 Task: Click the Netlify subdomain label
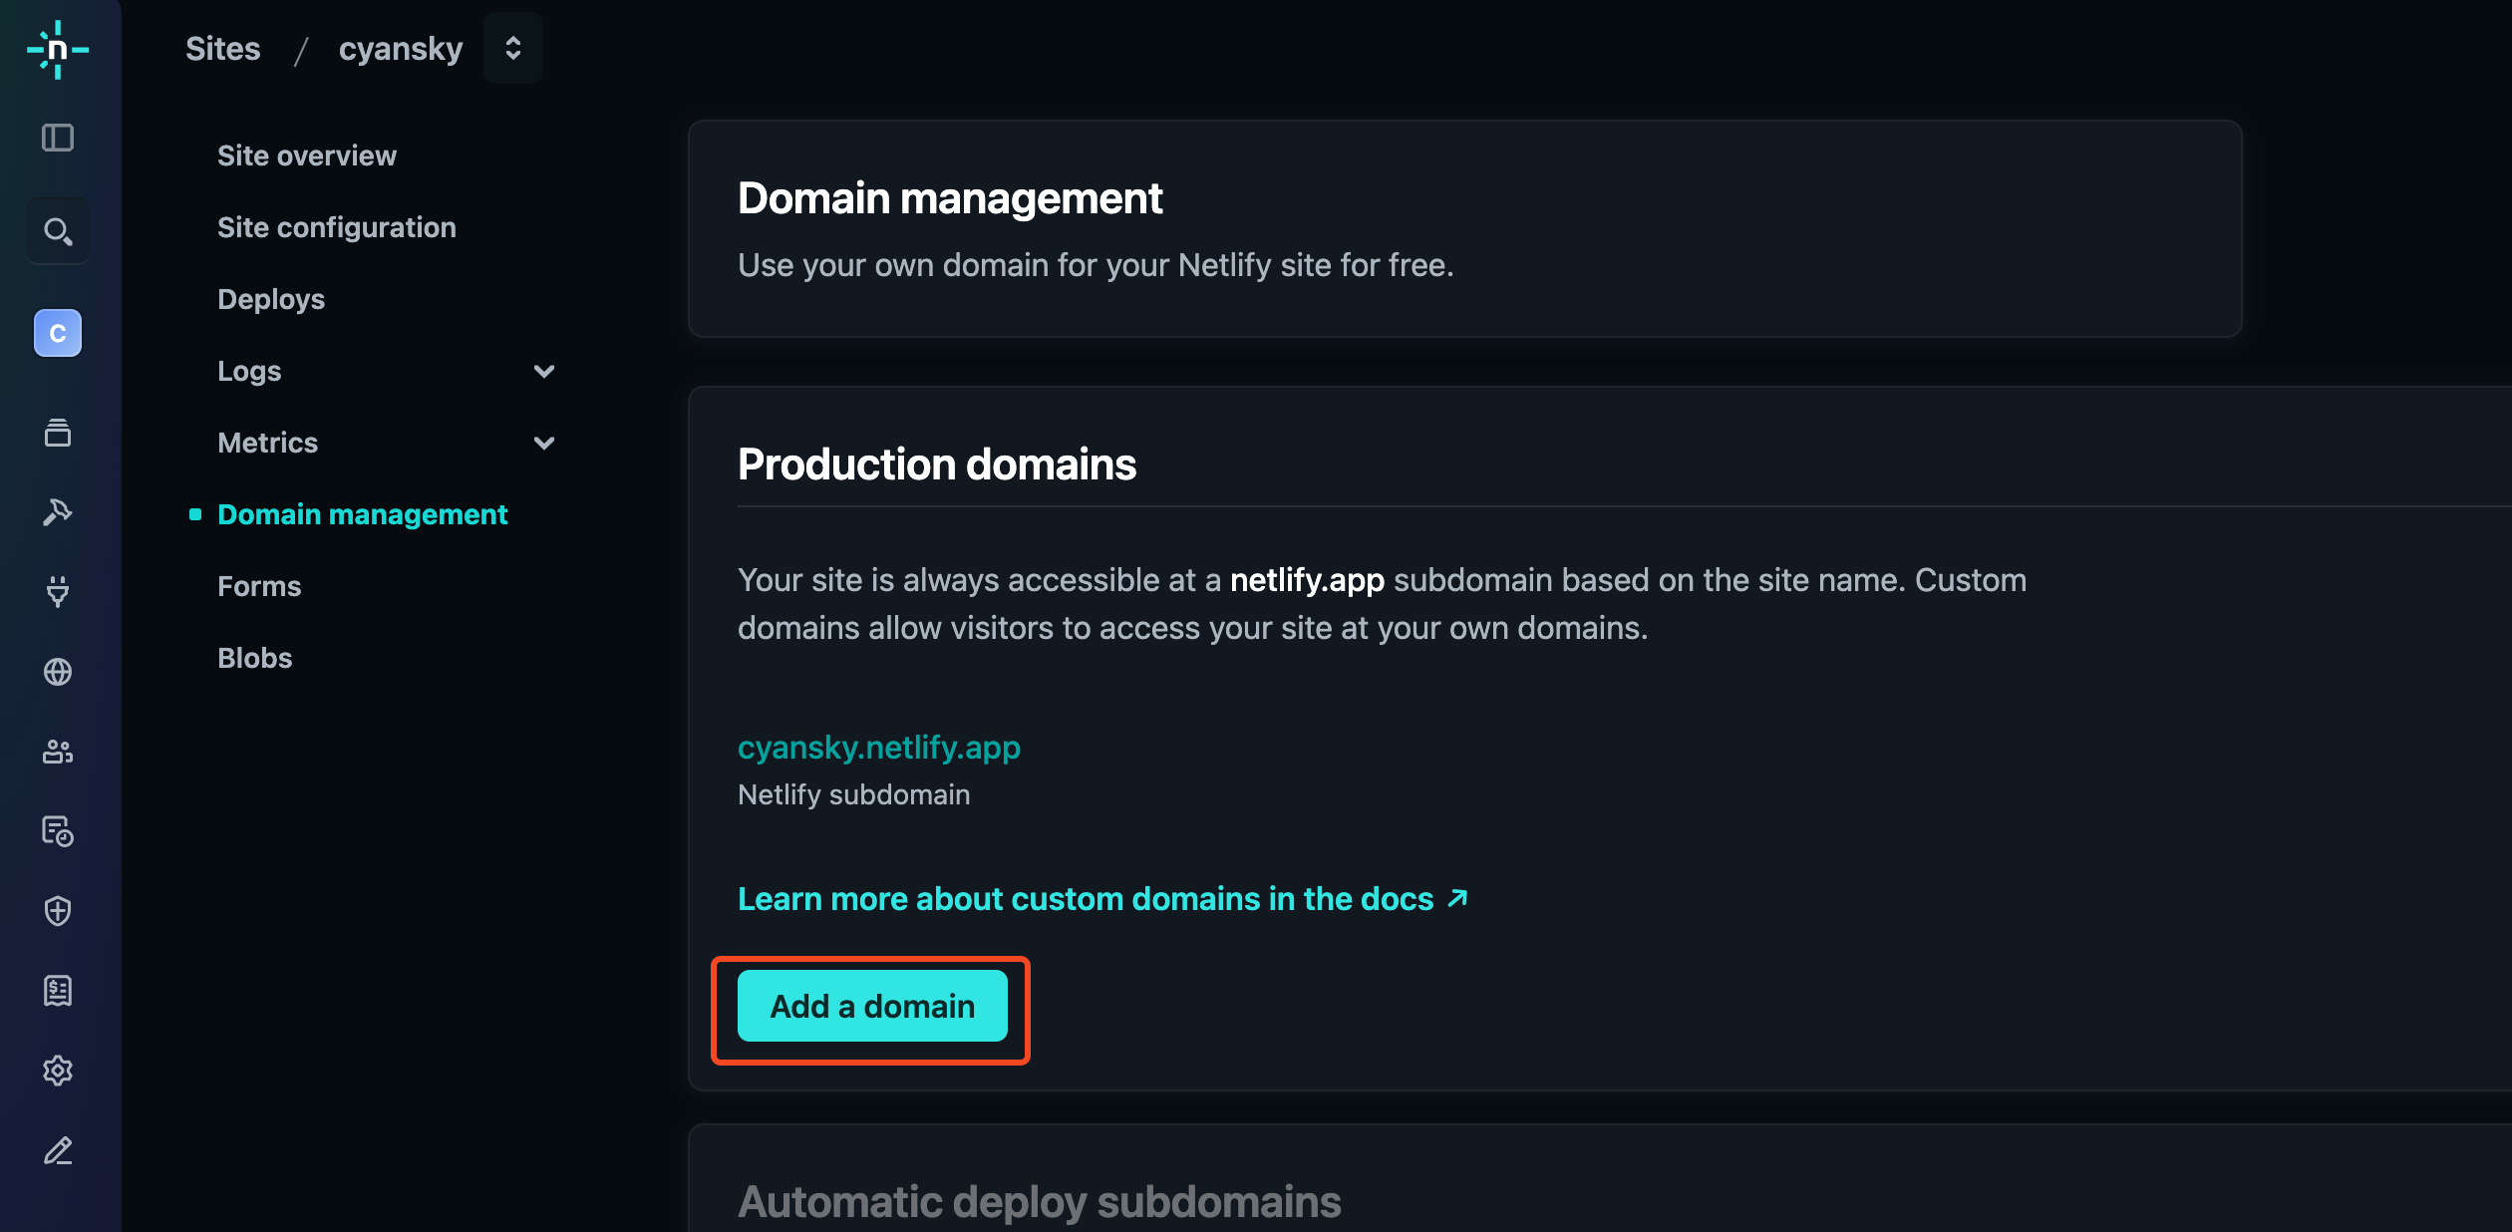click(854, 794)
